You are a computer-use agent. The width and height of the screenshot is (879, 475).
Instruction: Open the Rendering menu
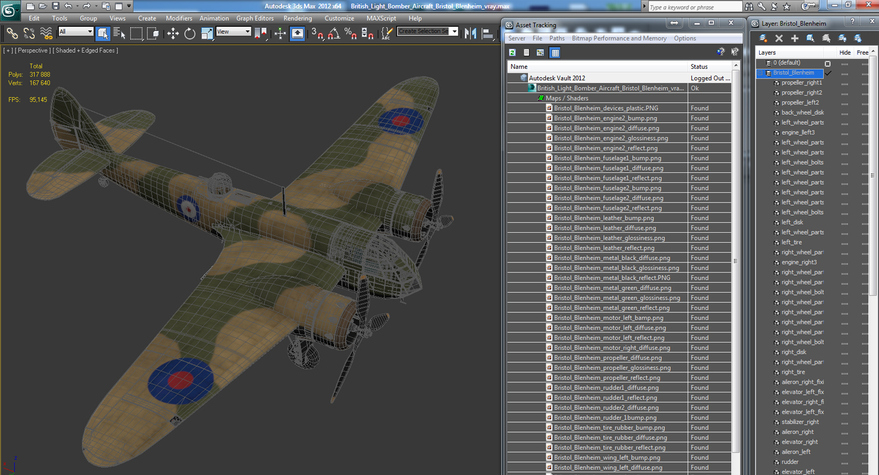pos(298,18)
